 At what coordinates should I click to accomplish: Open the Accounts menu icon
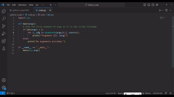(x=4, y=80)
